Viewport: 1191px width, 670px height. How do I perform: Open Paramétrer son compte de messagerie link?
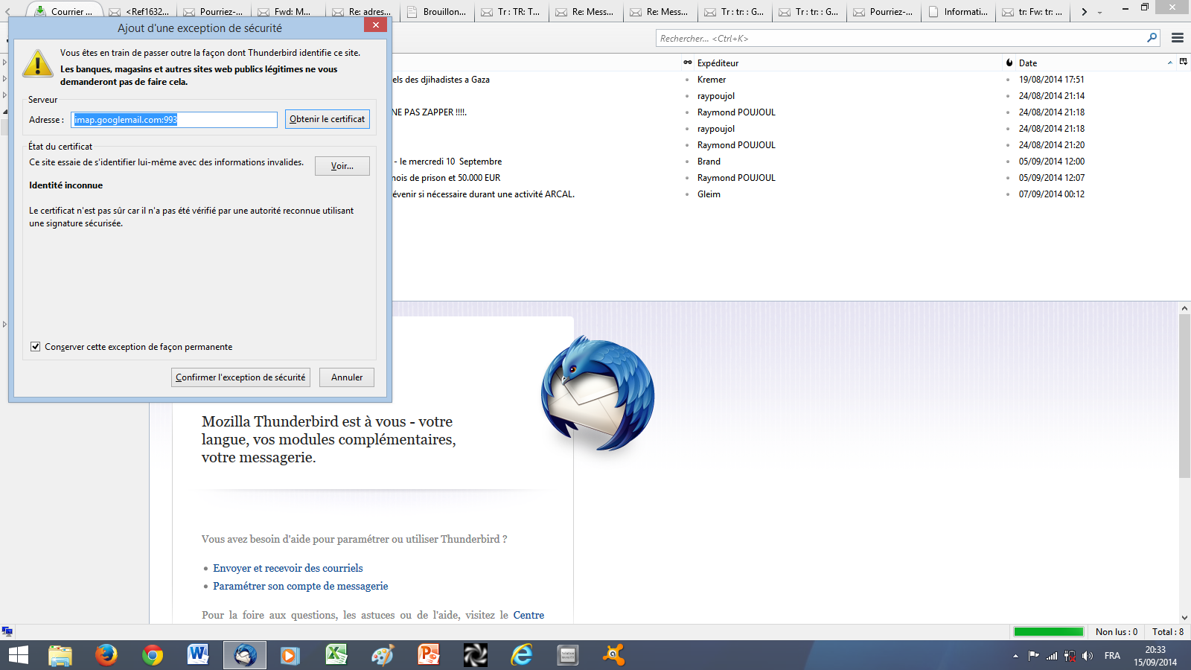[x=301, y=586]
